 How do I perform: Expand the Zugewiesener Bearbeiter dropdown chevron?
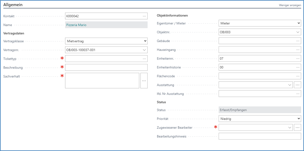(289, 127)
